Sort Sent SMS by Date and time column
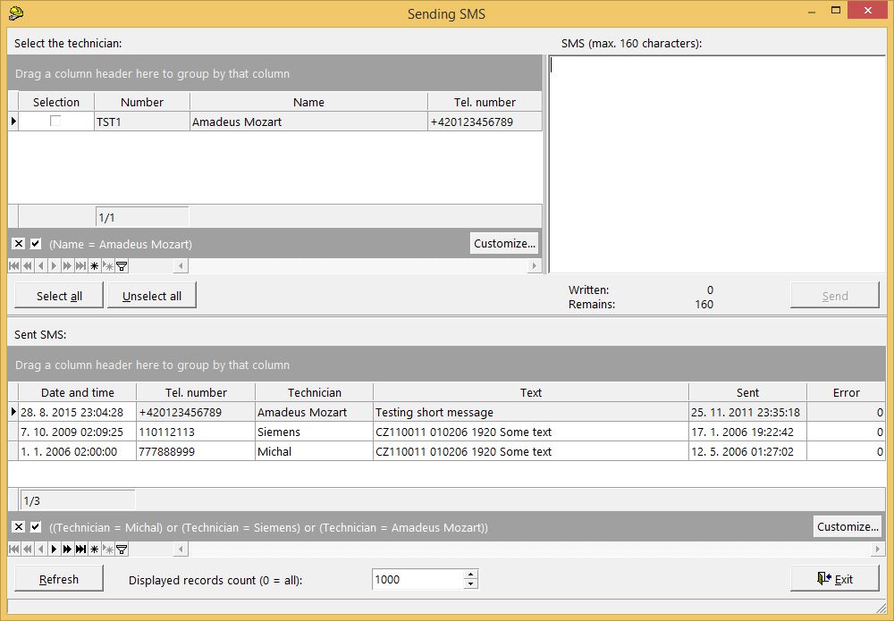The width and height of the screenshot is (894, 621). click(x=77, y=392)
